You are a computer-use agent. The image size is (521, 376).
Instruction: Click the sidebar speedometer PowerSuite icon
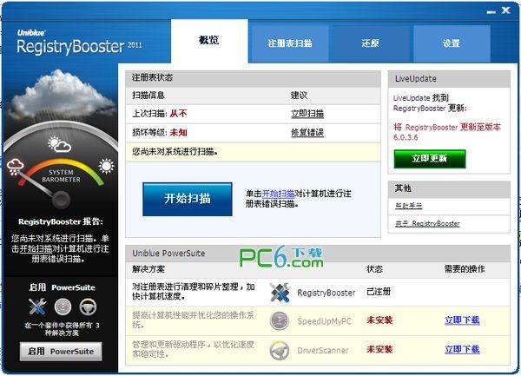pyautogui.click(x=63, y=307)
